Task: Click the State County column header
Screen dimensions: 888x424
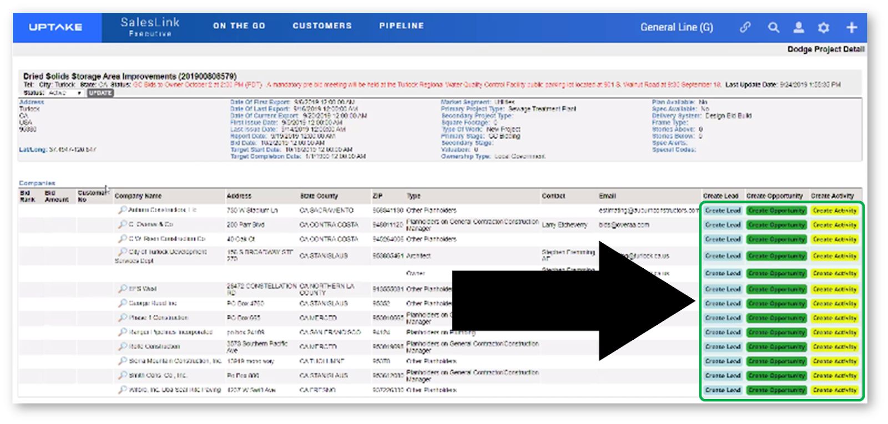Action: tap(319, 196)
